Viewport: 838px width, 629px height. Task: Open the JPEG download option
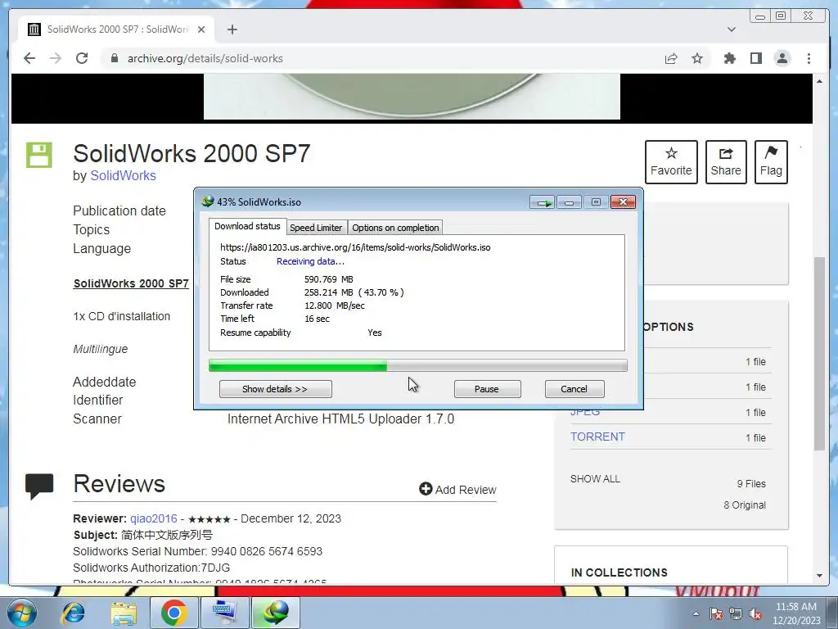[x=584, y=412]
